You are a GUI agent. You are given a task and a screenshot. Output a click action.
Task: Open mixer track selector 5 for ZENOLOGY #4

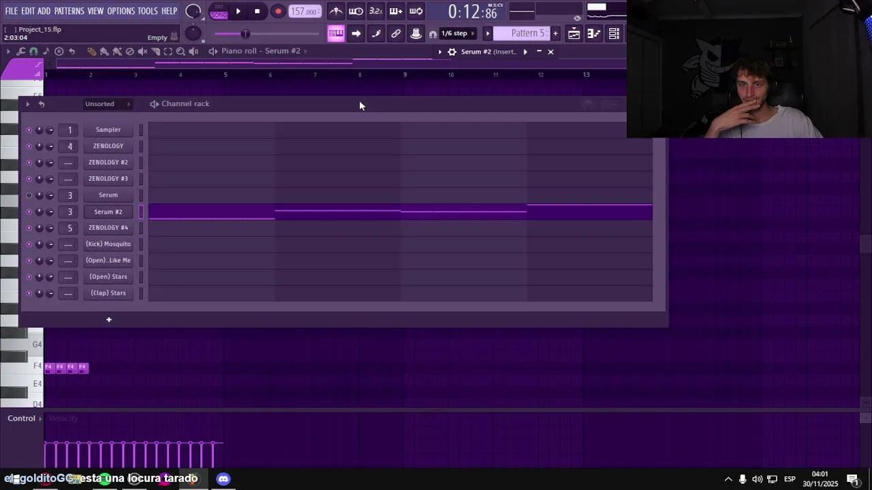69,228
